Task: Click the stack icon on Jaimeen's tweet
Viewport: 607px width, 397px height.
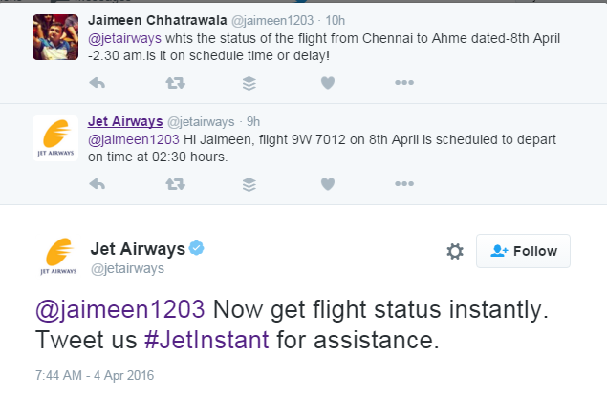Action: click(x=250, y=83)
